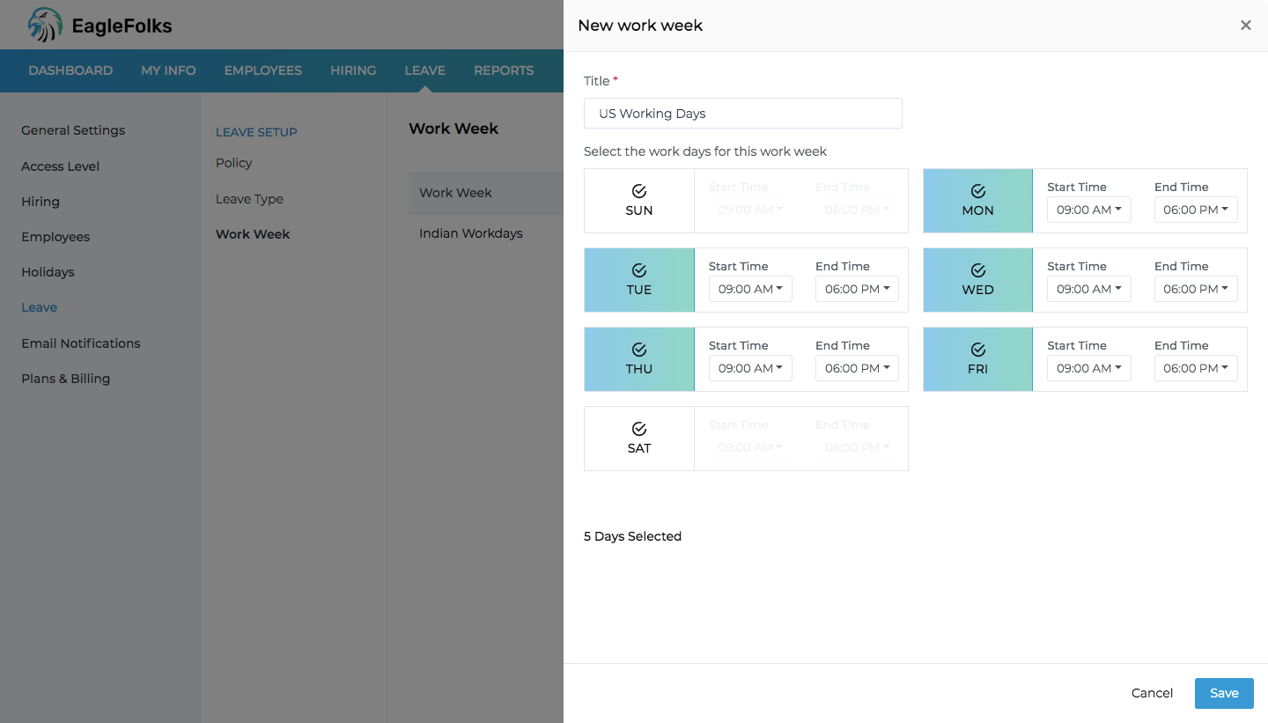Open the REPORTS tab
Screen dimensions: 1268x723
504,70
